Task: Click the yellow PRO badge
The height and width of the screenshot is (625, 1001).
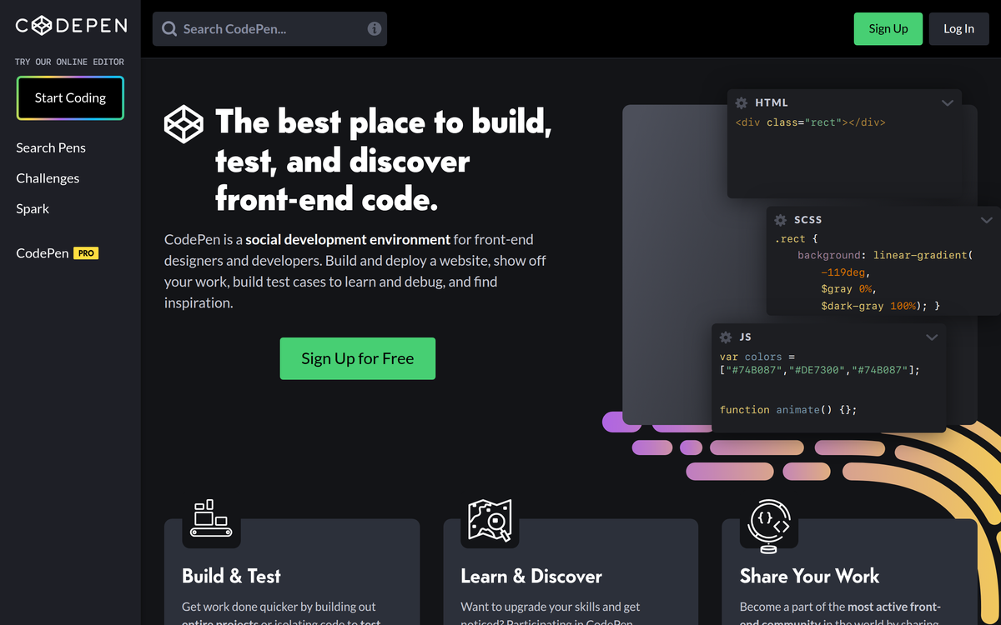Action: tap(86, 252)
